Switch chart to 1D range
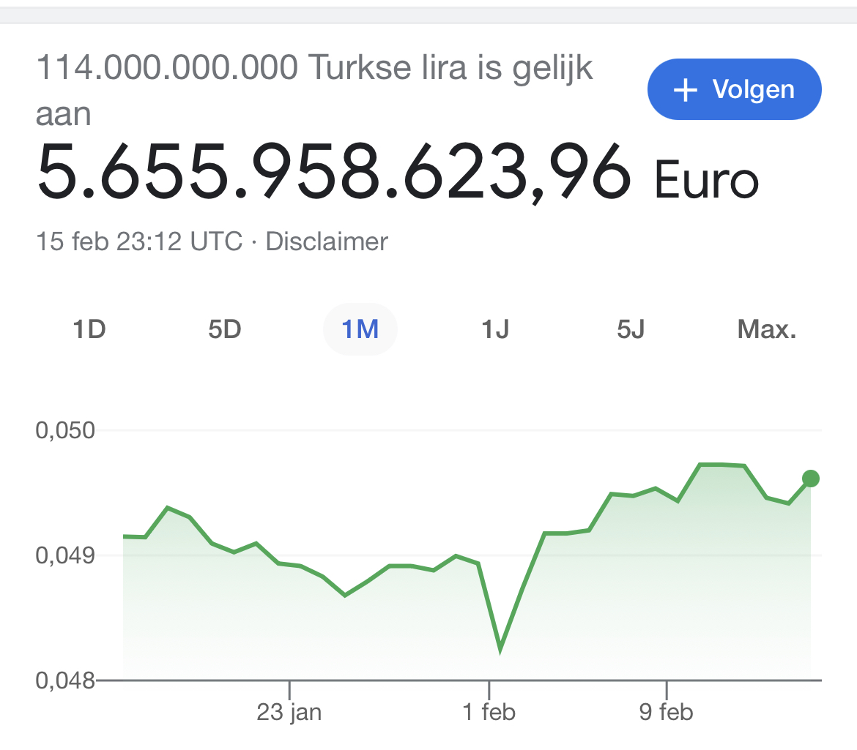 89,329
